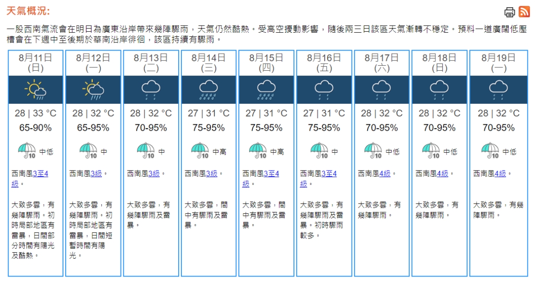Open the orange RSS feed icon
The width and height of the screenshot is (536, 281).
524,12
